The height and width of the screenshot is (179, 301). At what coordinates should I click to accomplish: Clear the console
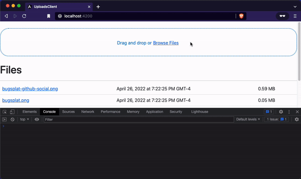click(13, 119)
